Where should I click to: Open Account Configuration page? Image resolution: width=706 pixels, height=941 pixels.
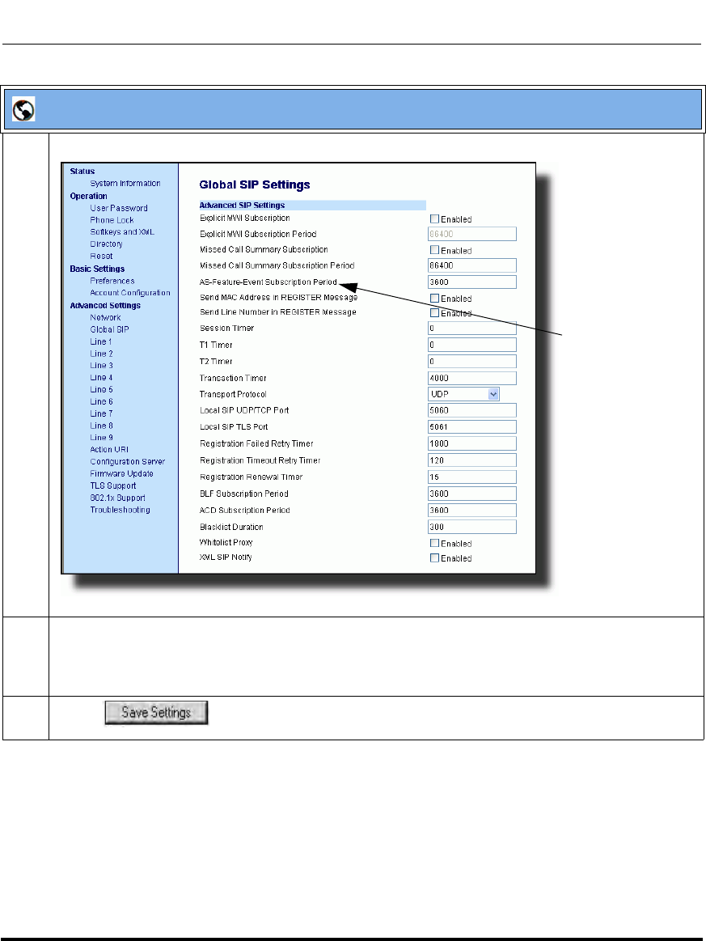pyautogui.click(x=130, y=293)
